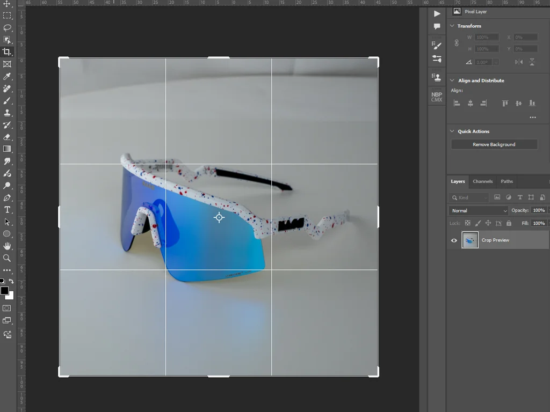This screenshot has width=550, height=412.
Task: Open the Normal blend mode dropdown
Action: point(479,211)
